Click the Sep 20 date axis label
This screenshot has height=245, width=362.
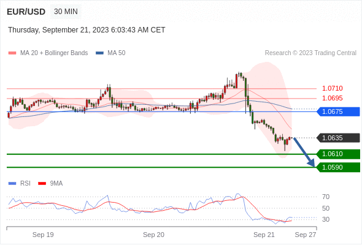pyautogui.click(x=153, y=235)
